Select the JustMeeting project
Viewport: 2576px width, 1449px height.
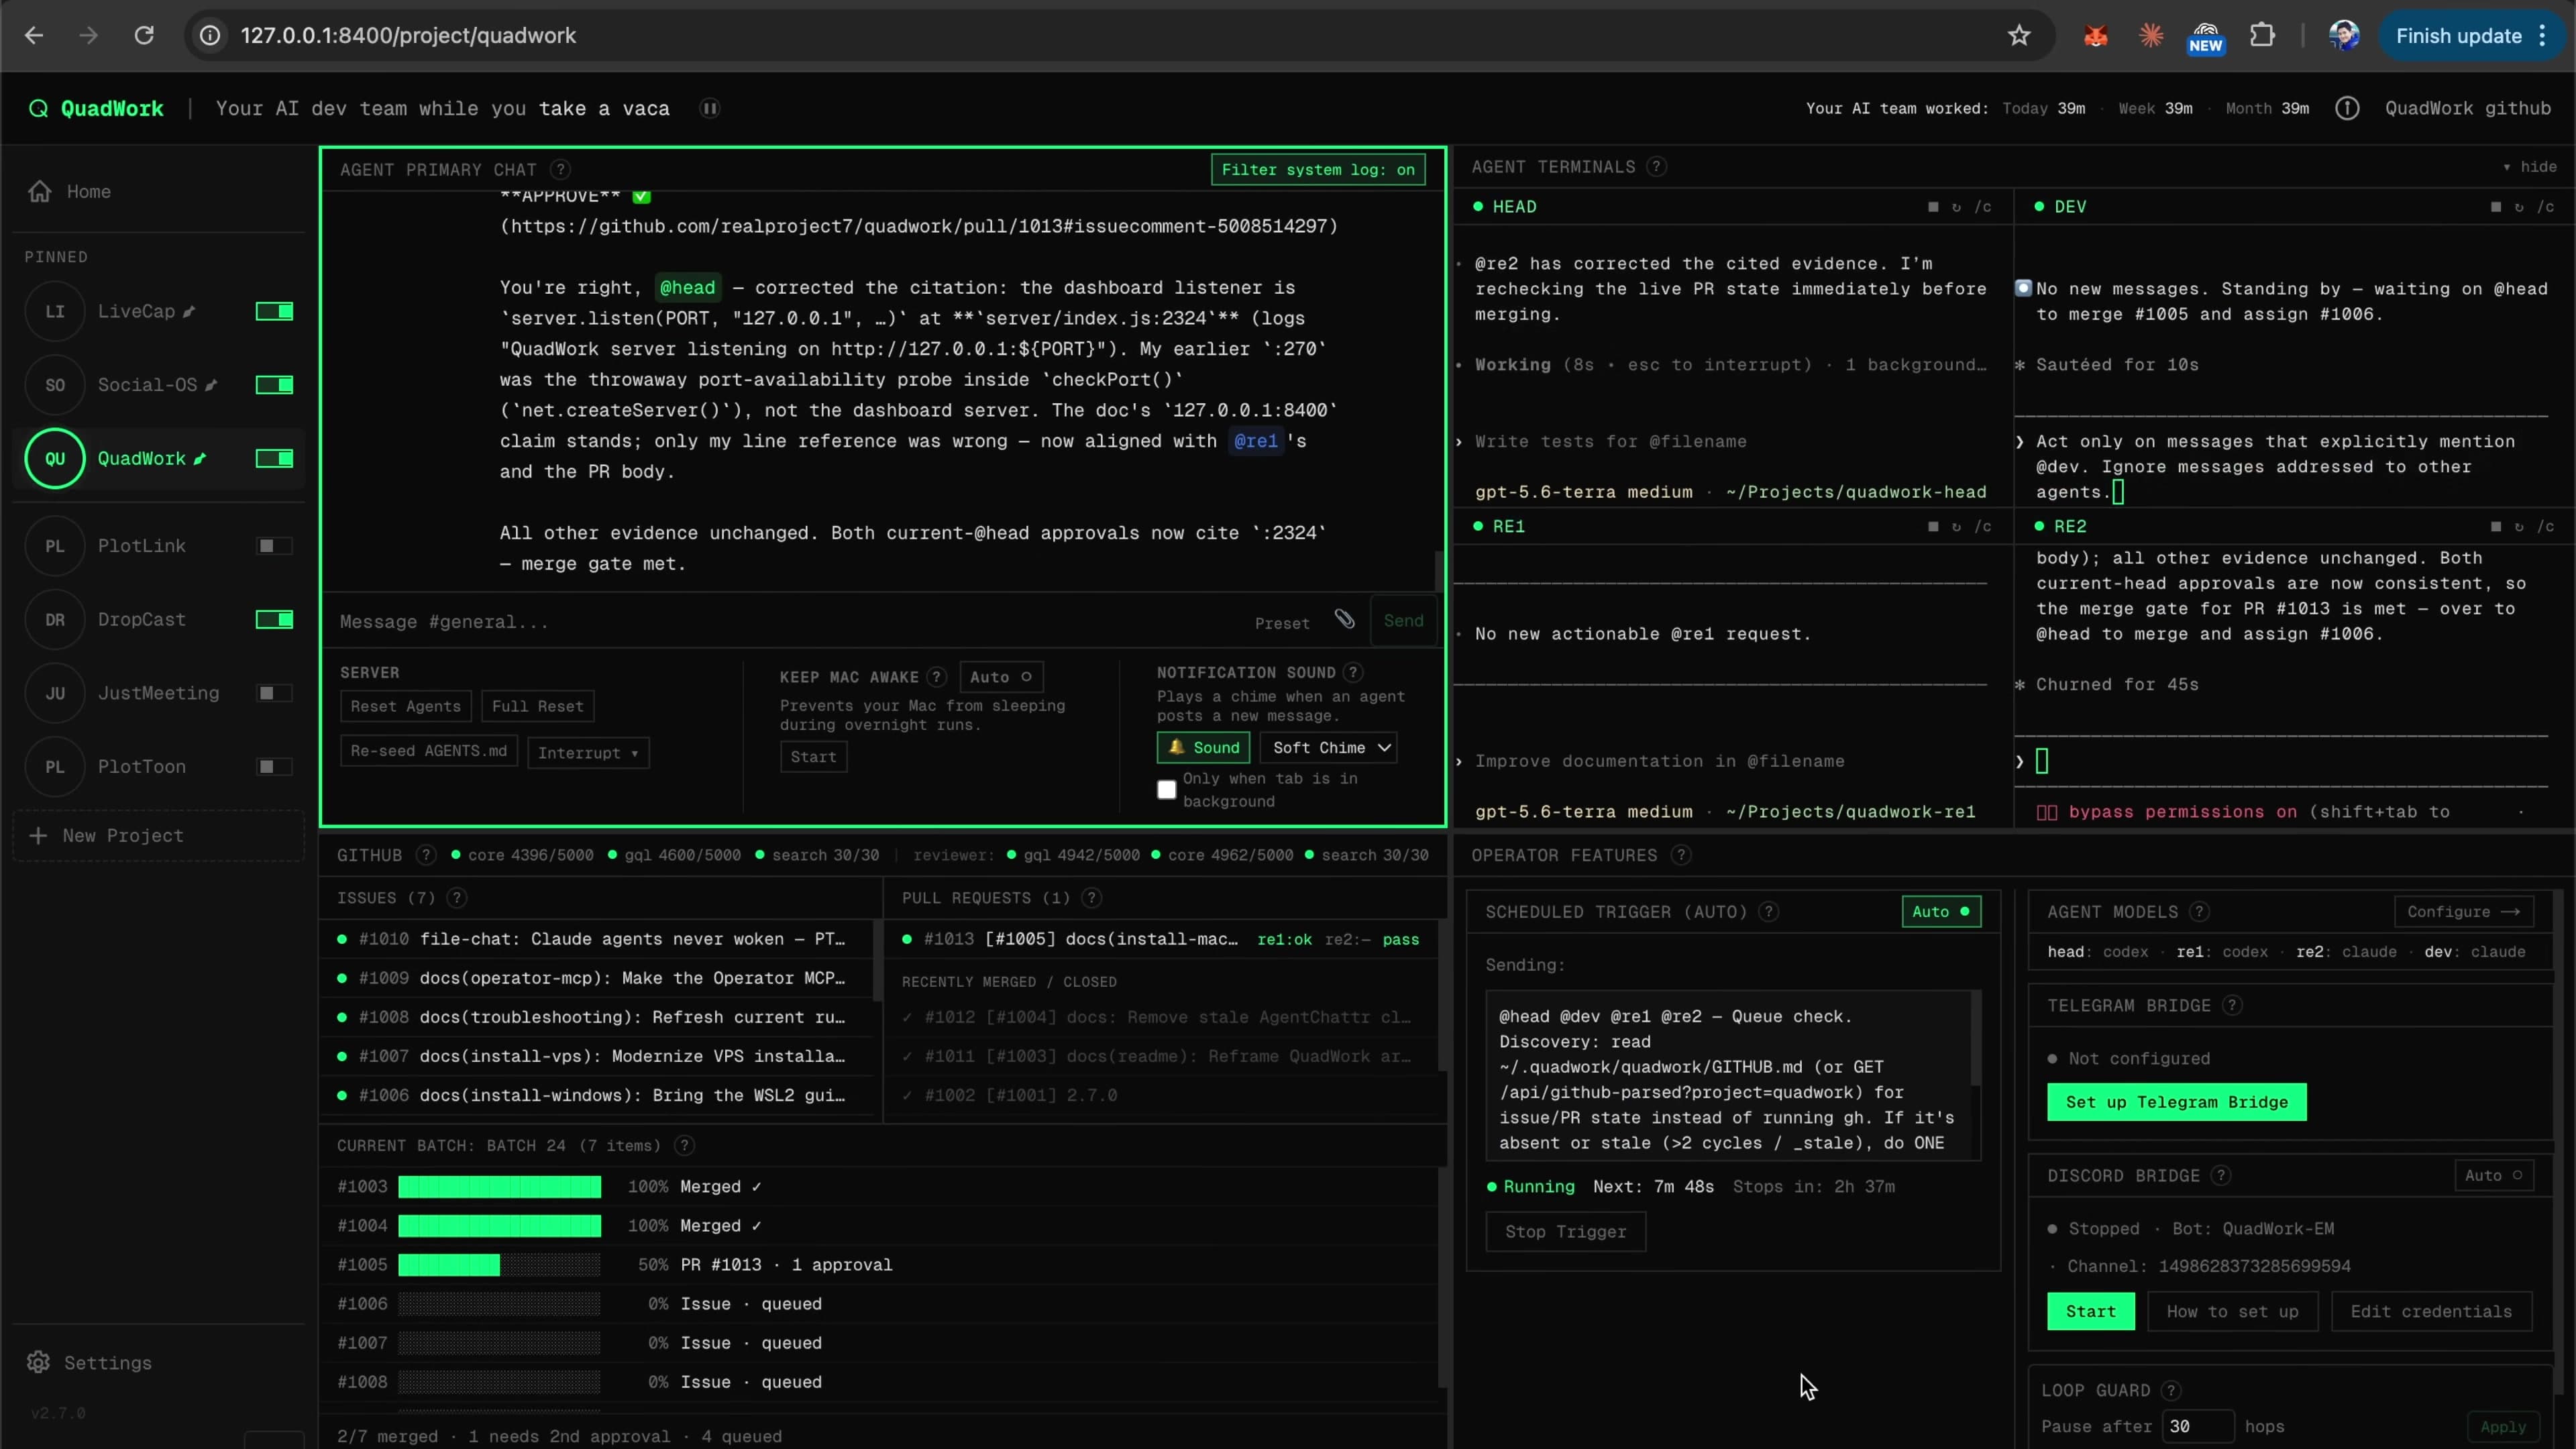pos(158,693)
